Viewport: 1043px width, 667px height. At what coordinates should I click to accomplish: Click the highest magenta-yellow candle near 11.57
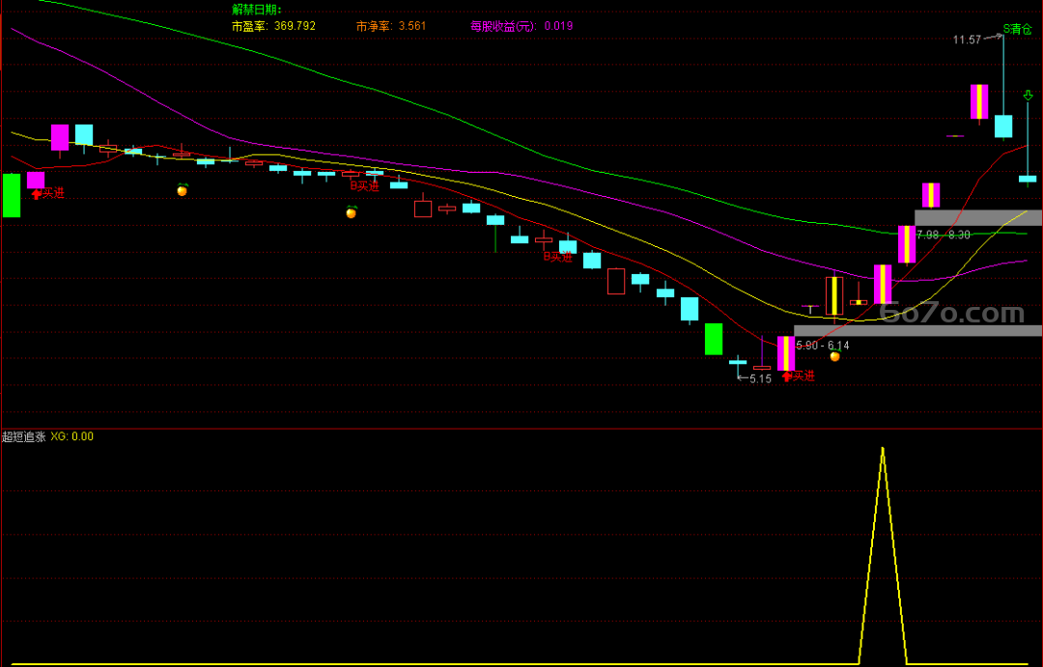tap(979, 101)
